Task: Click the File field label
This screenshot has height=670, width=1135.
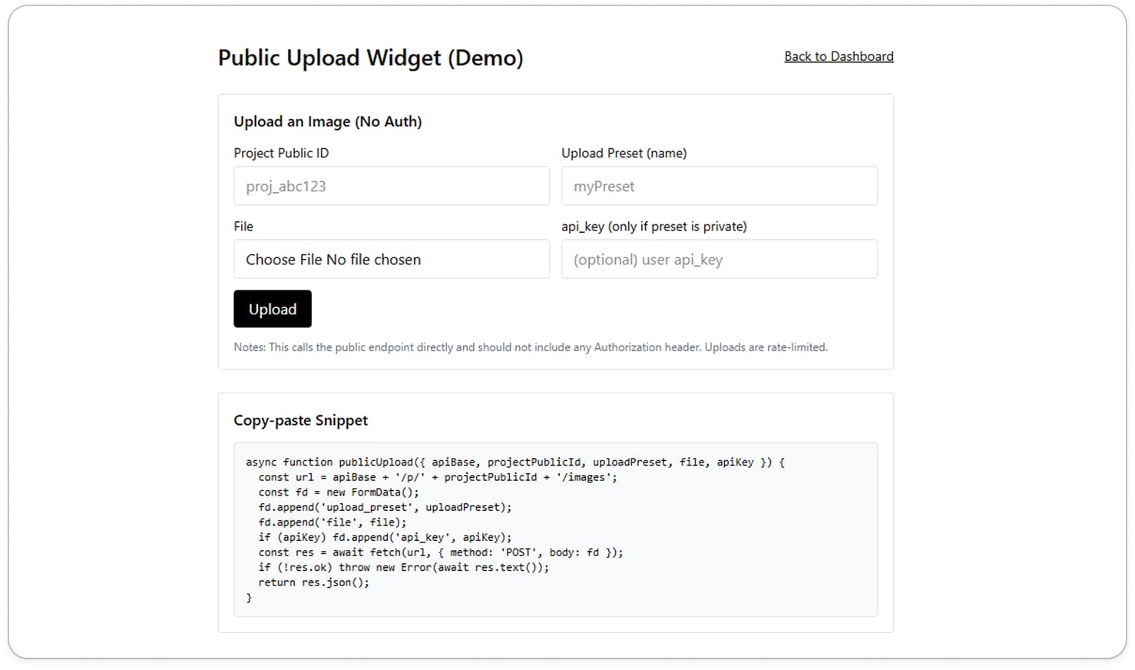Action: pyautogui.click(x=243, y=227)
